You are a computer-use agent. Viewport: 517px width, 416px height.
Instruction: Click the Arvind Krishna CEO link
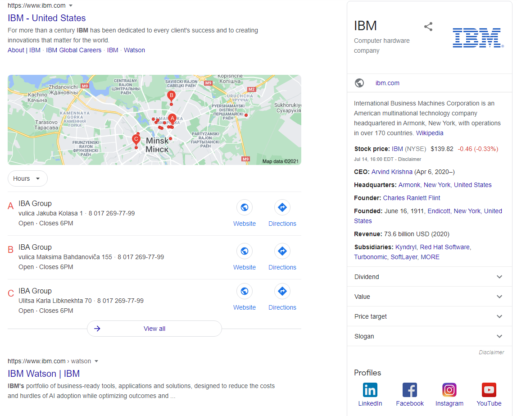[392, 172]
